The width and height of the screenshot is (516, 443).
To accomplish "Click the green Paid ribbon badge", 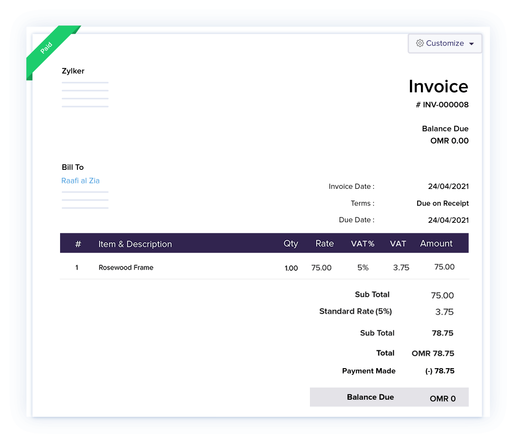I will 48,48.
